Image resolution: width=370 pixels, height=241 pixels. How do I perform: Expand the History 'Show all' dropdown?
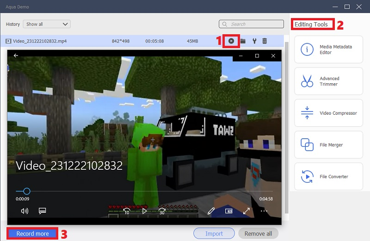point(47,24)
